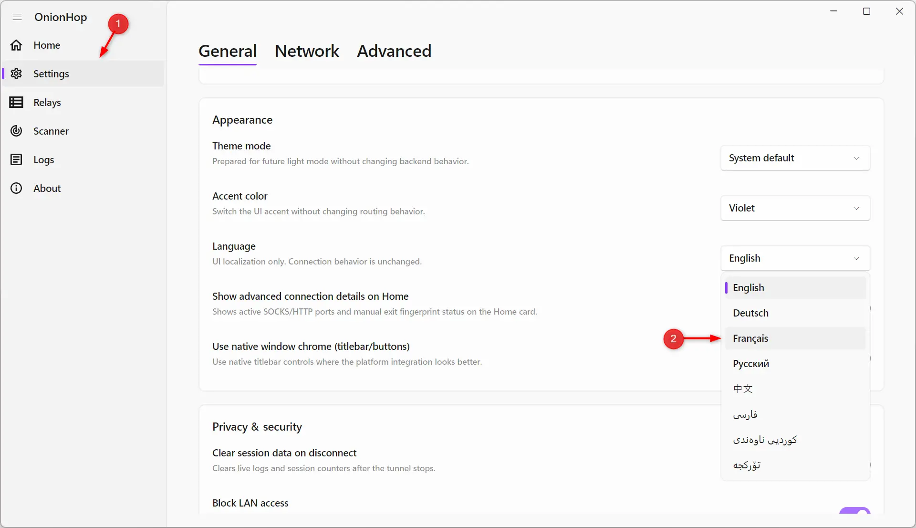Open the General settings tab
Image resolution: width=916 pixels, height=528 pixels.
click(228, 51)
